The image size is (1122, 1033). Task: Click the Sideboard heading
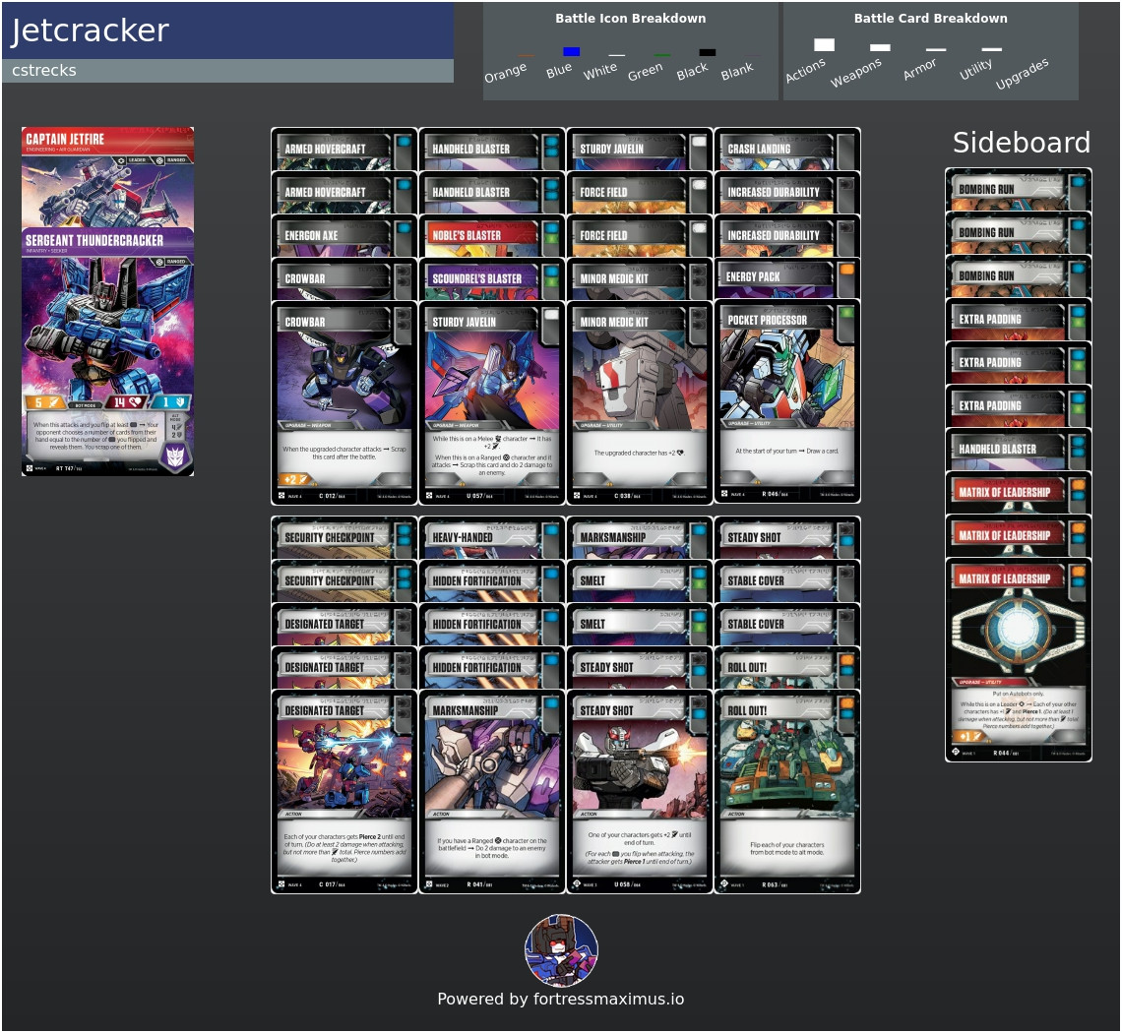point(1021,143)
